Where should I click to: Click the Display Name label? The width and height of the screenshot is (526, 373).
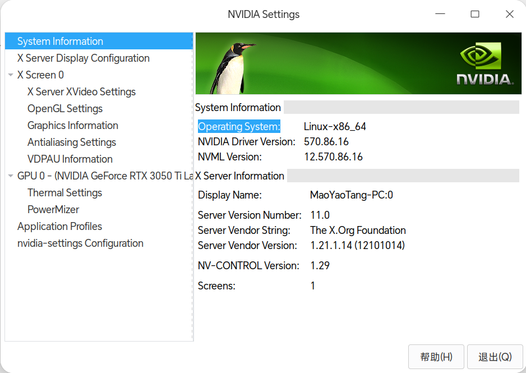[x=230, y=195]
